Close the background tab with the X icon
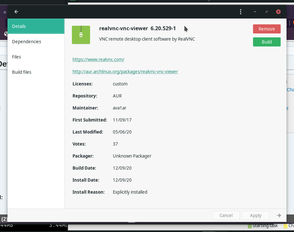Image resolution: width=294 pixels, height=232 pixels. (5, 12)
